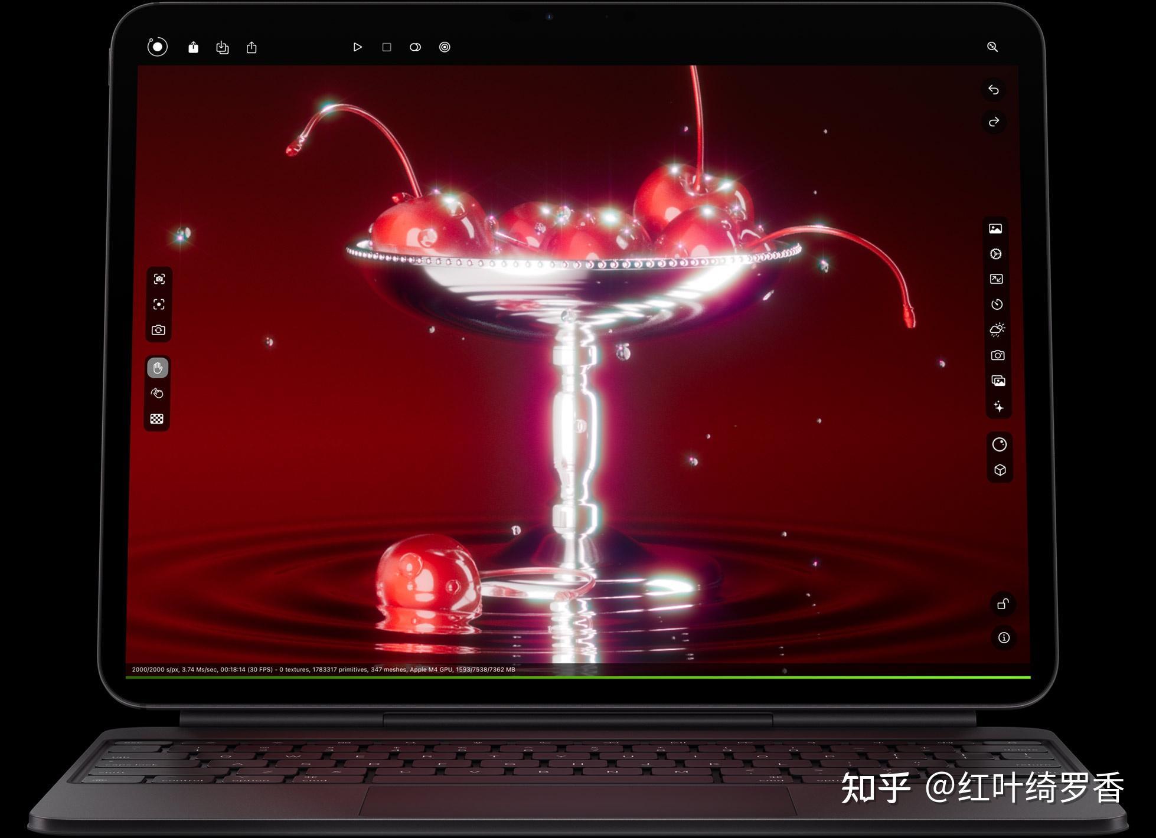Open the sparkle post-processing effects icon
Screen dimensions: 1156x838
tap(998, 407)
